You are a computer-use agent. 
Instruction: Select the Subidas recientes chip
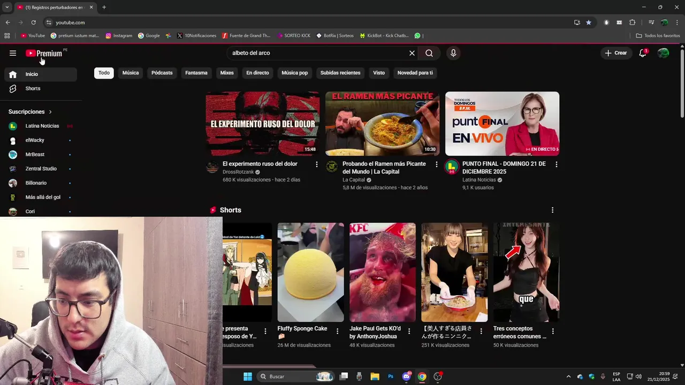pos(340,73)
